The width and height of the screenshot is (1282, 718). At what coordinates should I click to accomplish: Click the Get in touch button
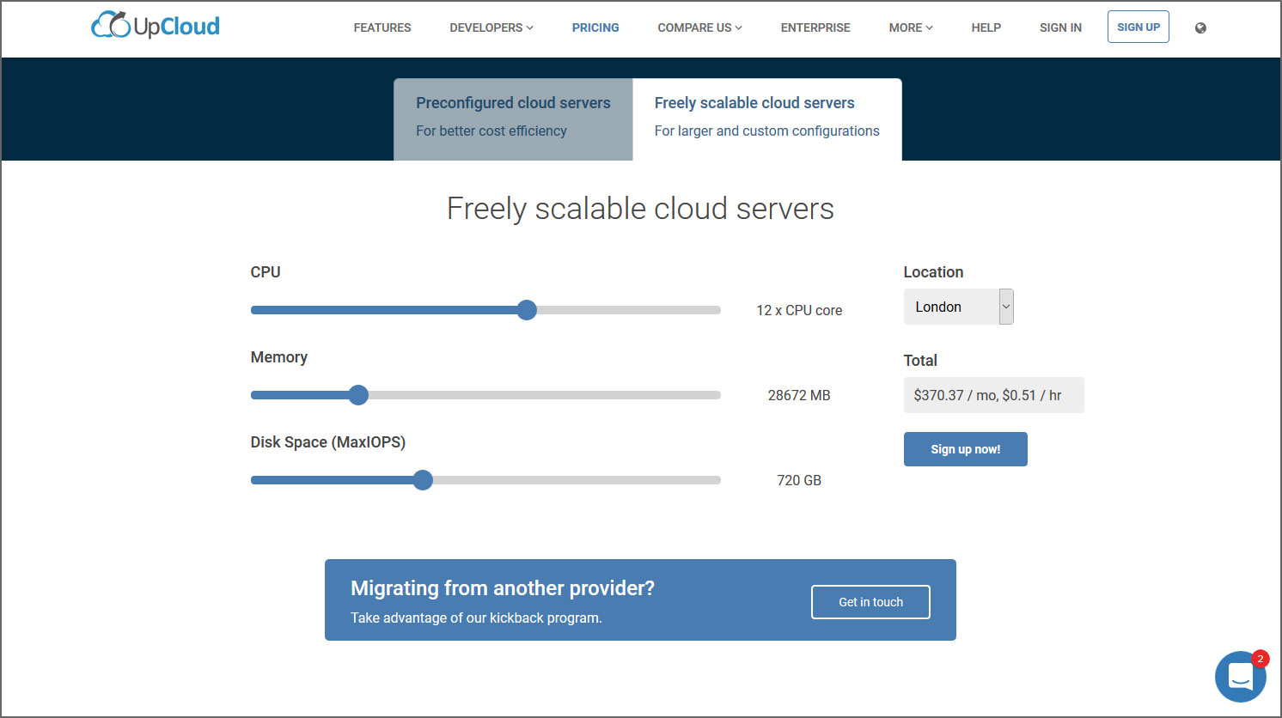point(870,602)
